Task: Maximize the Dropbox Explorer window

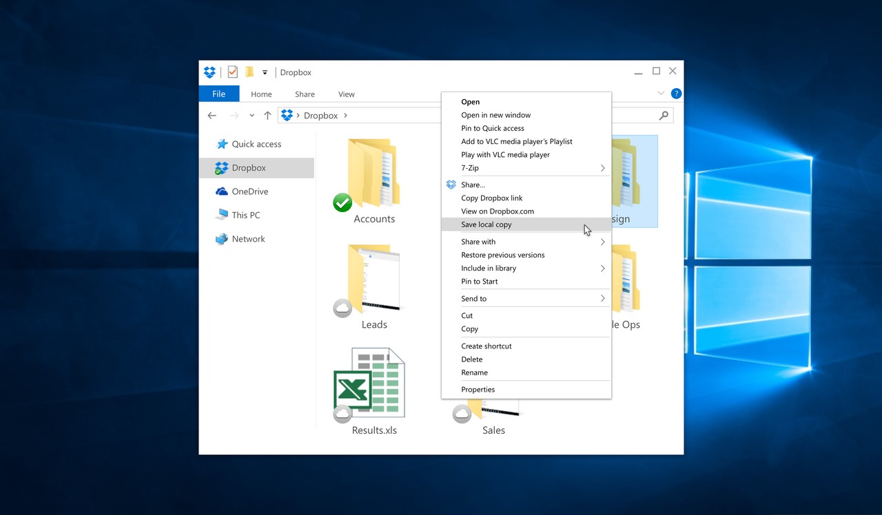Action: pos(656,71)
